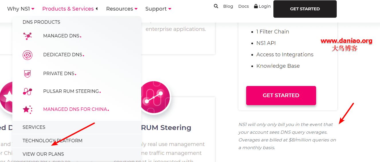Click the $8/million queries overage note

(x=287, y=136)
